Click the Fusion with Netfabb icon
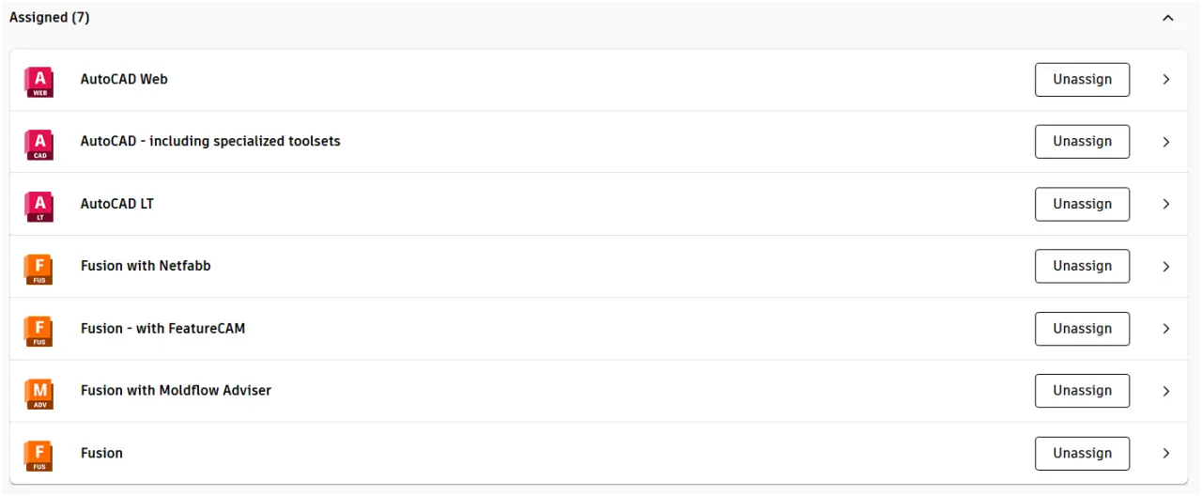Viewport: 1202px width, 496px height. point(39,269)
